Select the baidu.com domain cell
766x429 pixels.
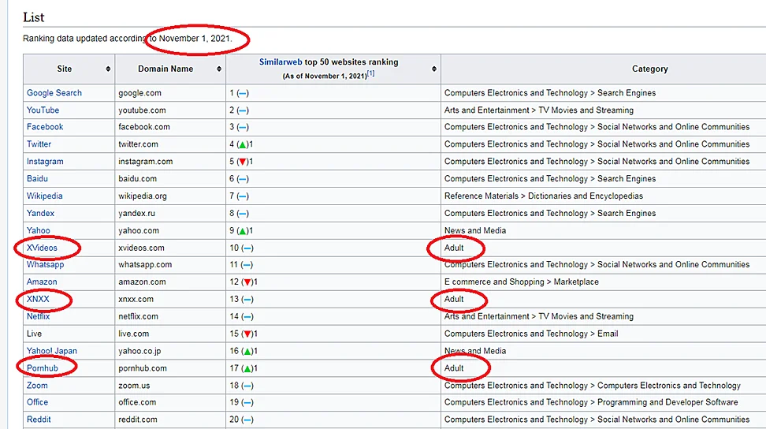coord(170,178)
